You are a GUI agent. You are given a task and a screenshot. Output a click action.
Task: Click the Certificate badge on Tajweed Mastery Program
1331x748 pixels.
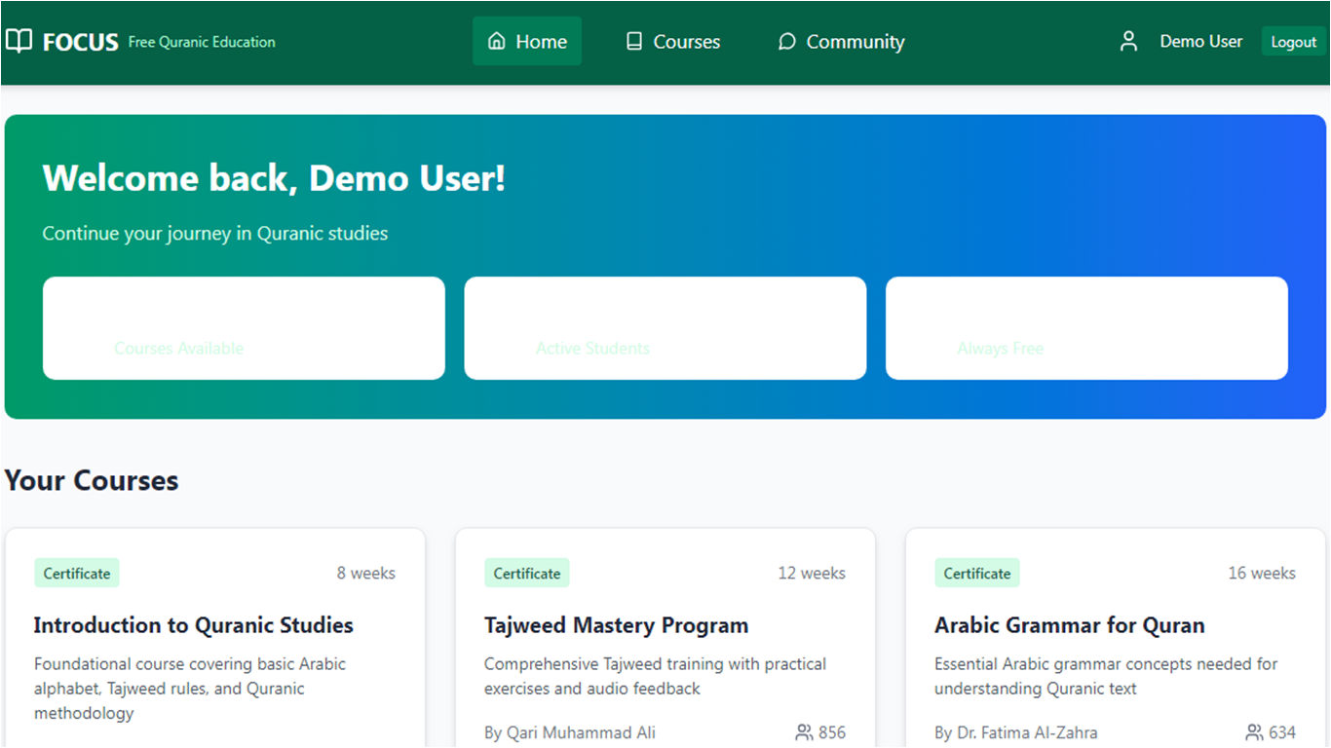point(526,573)
